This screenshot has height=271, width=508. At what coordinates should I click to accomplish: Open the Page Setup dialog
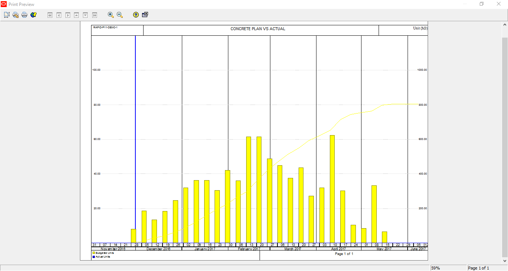pyautogui.click(x=7, y=15)
